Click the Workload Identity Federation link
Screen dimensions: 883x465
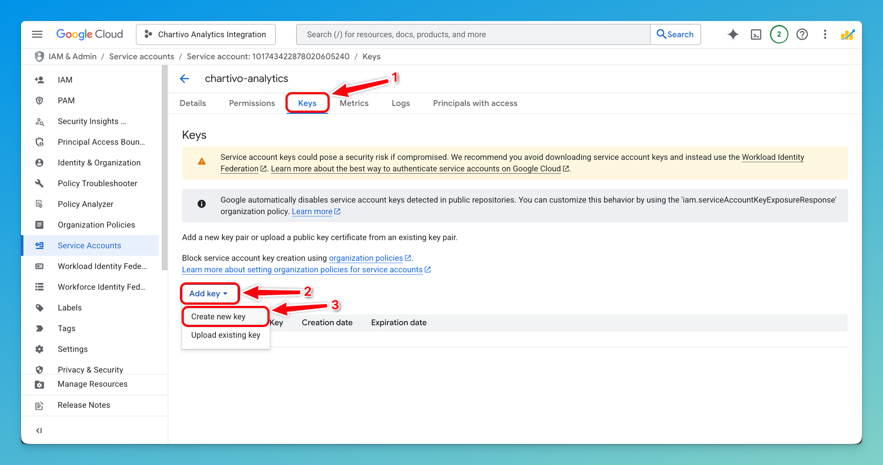(773, 157)
